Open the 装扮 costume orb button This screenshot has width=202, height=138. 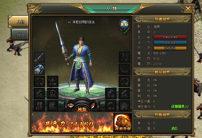124,25
